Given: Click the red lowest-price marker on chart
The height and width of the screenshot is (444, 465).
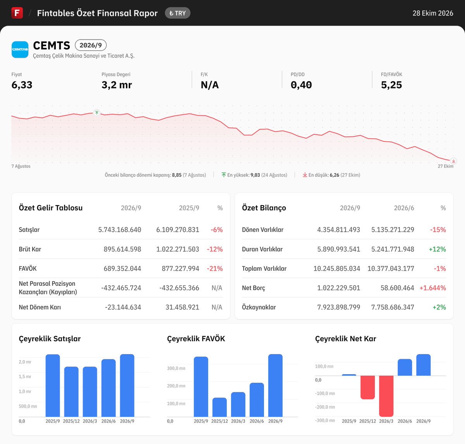Looking at the screenshot, I should coord(453,161).
